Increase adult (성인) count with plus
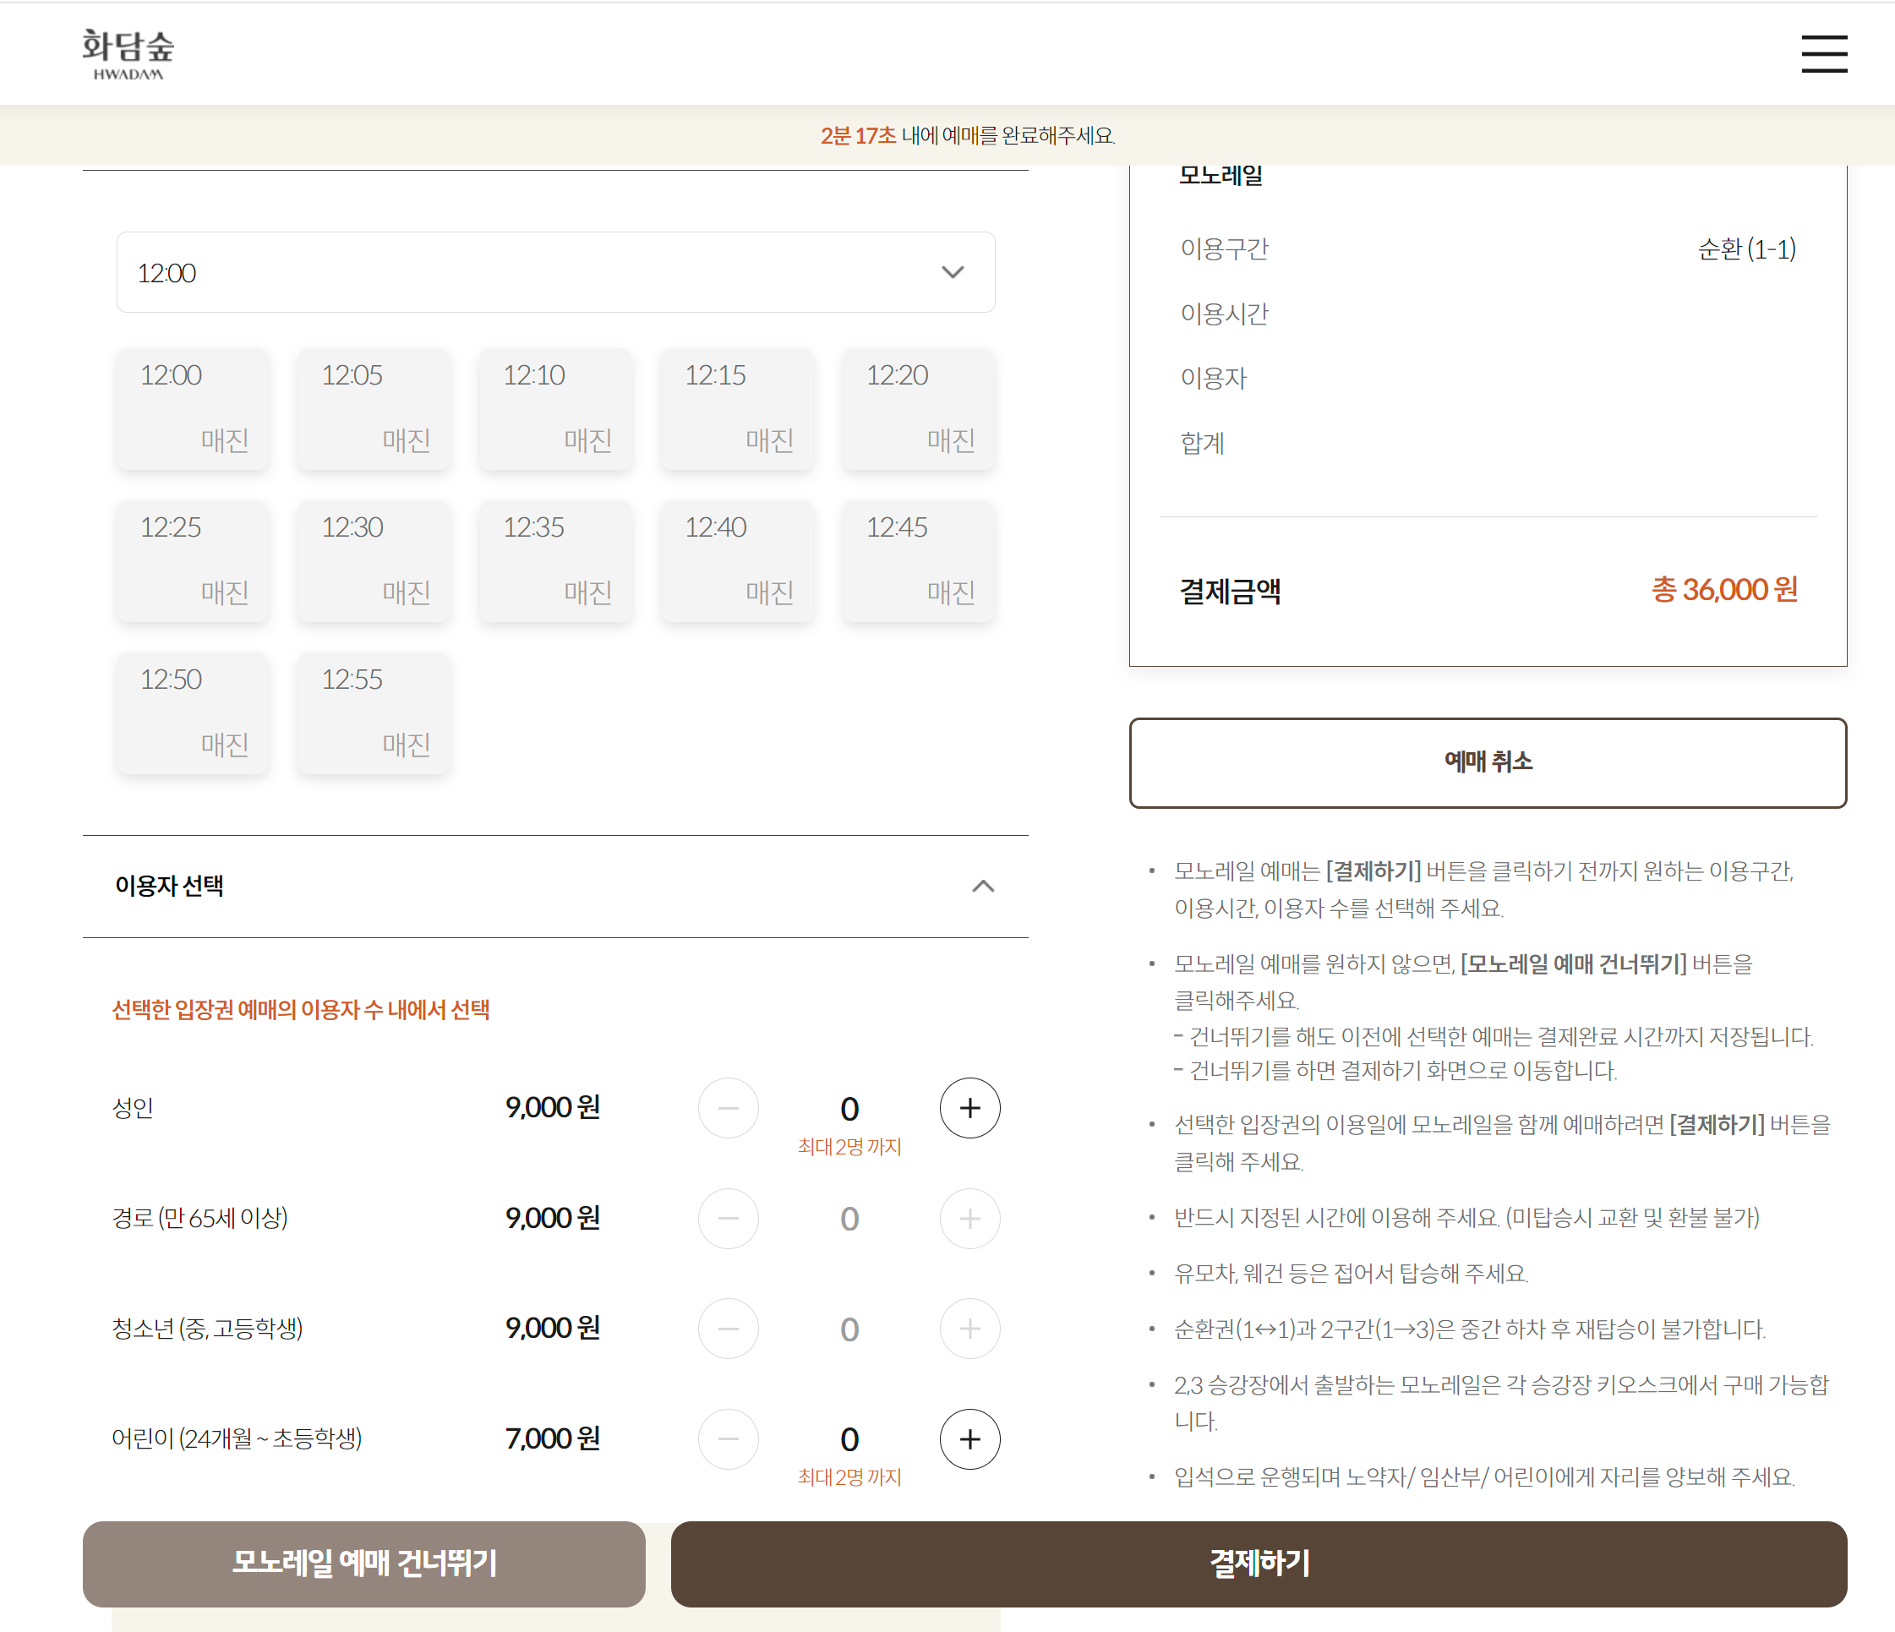Image resolution: width=1895 pixels, height=1632 pixels. [x=969, y=1108]
